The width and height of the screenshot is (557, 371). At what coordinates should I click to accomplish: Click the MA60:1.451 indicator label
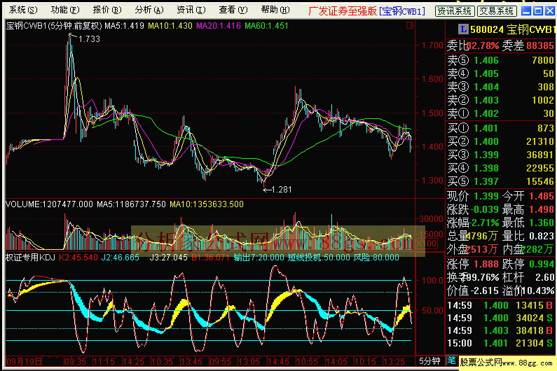(266, 26)
